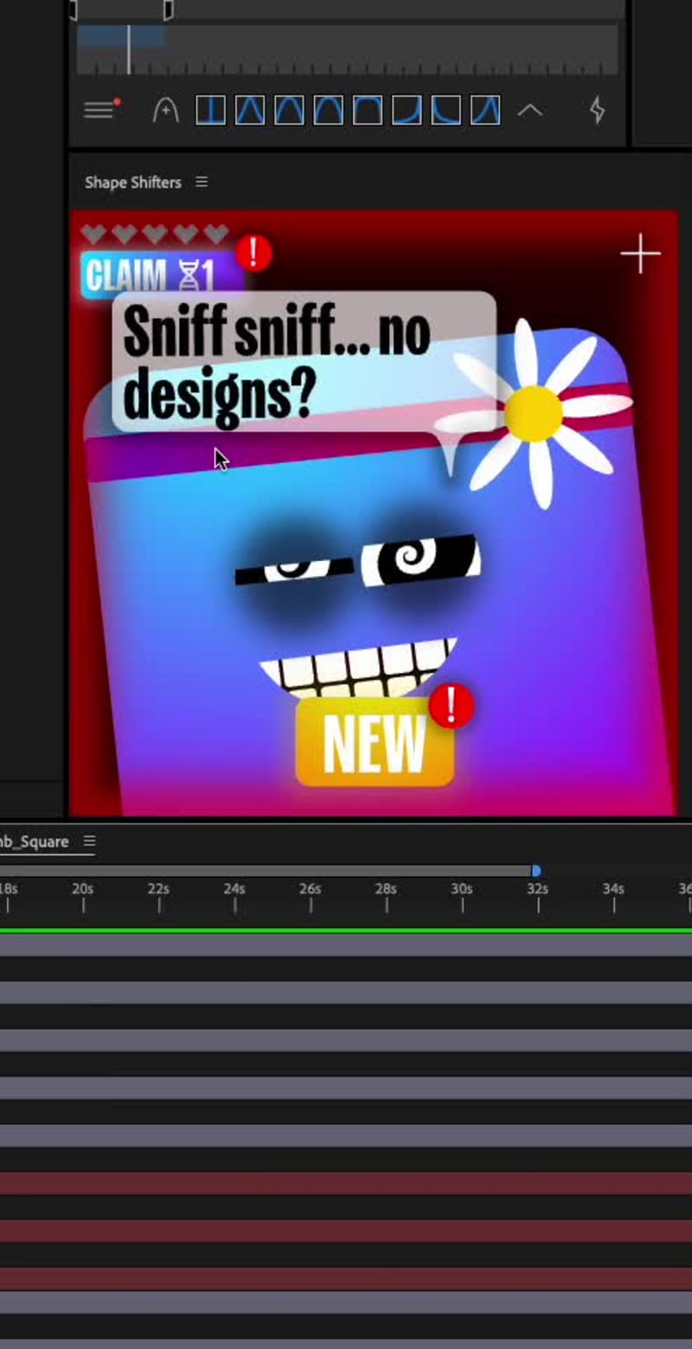Apply the ease-in diagonal curve preset
This screenshot has height=1349, width=692.
click(405, 110)
